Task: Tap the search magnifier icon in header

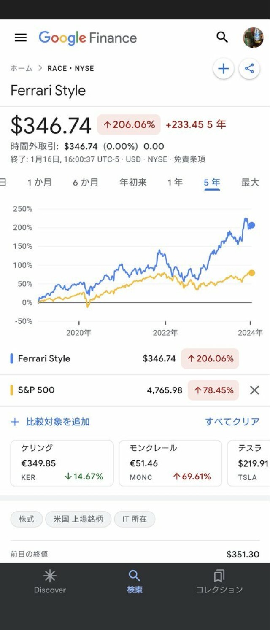Action: [x=222, y=37]
